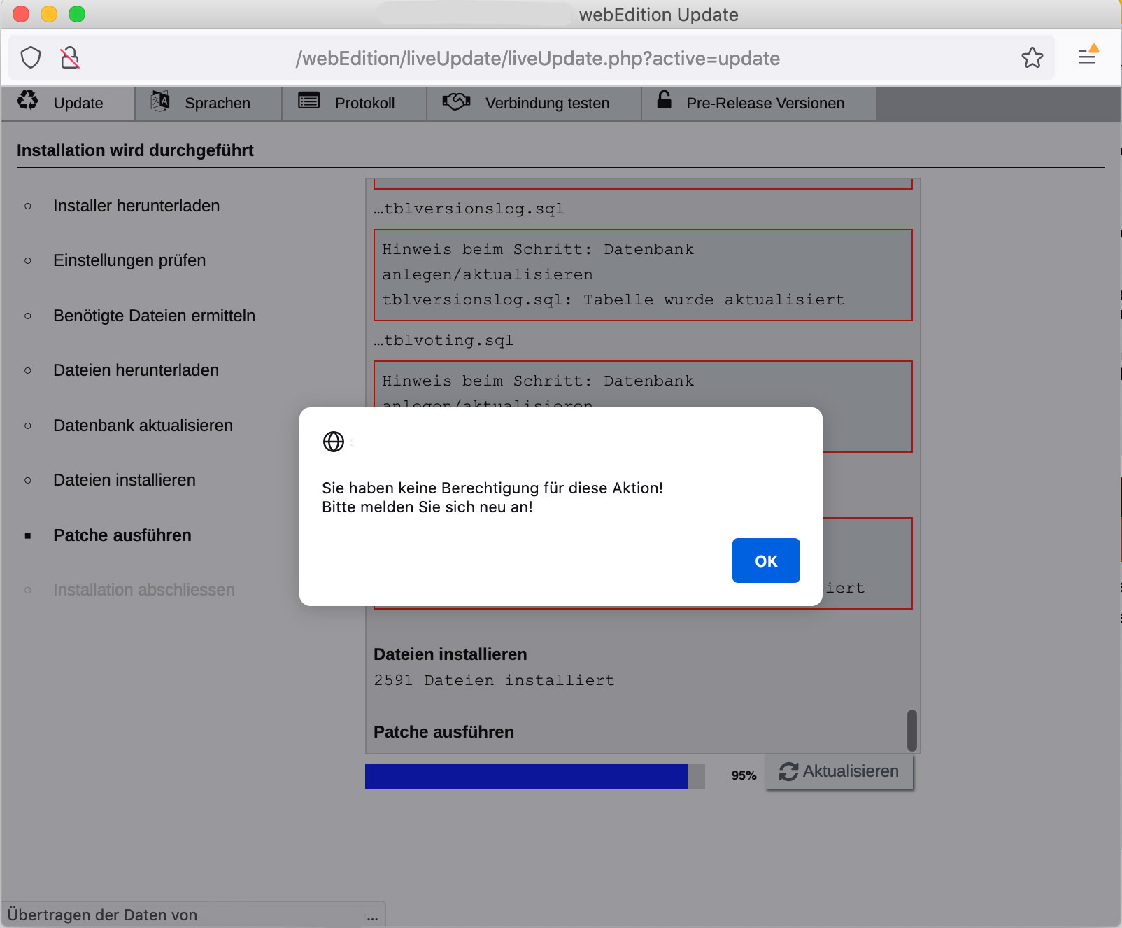Open the browser hamburger menu

click(x=1087, y=56)
